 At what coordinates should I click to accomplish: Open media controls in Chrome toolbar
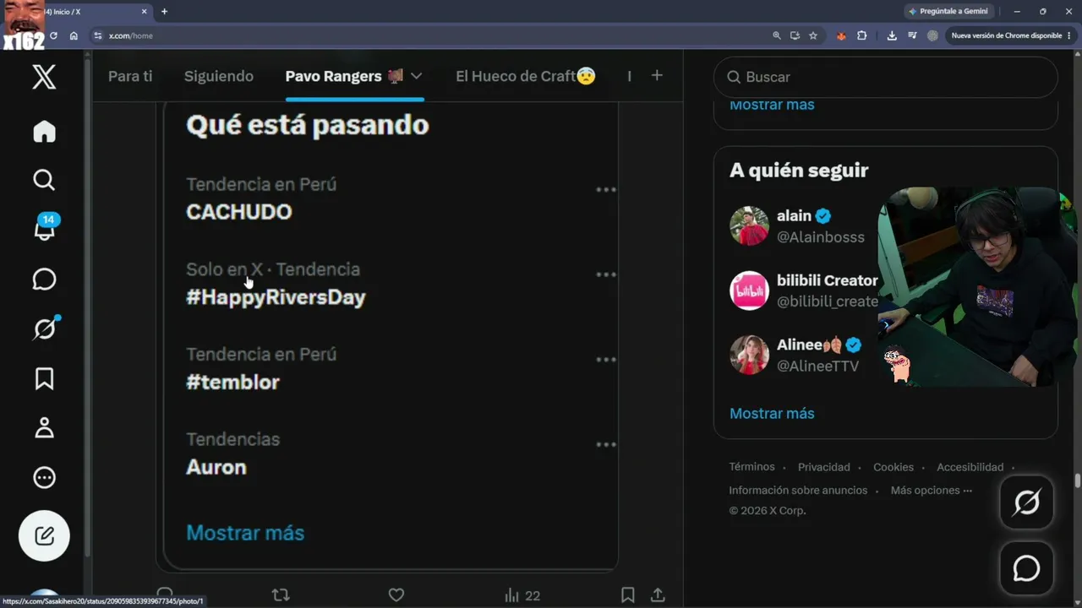(912, 35)
